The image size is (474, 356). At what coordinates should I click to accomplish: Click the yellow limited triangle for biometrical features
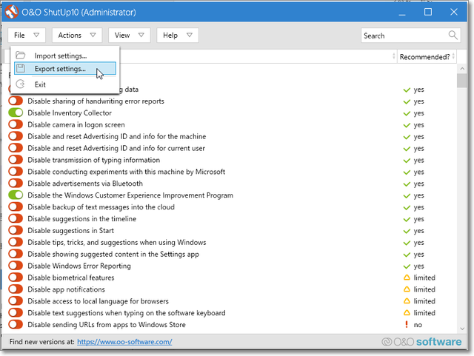(x=406, y=278)
